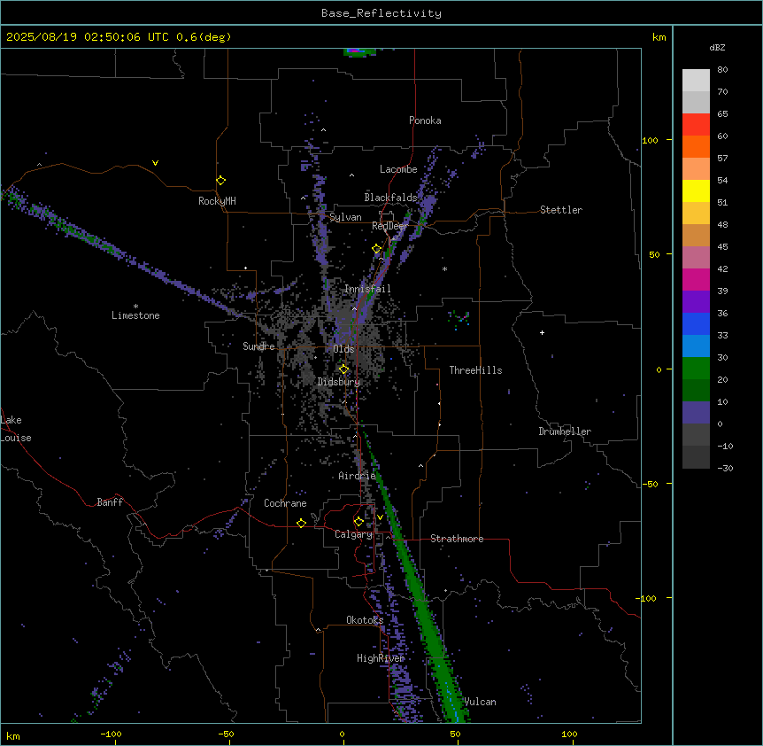Click the dBZ legend heading
This screenshot has width=763, height=746.
pyautogui.click(x=717, y=48)
